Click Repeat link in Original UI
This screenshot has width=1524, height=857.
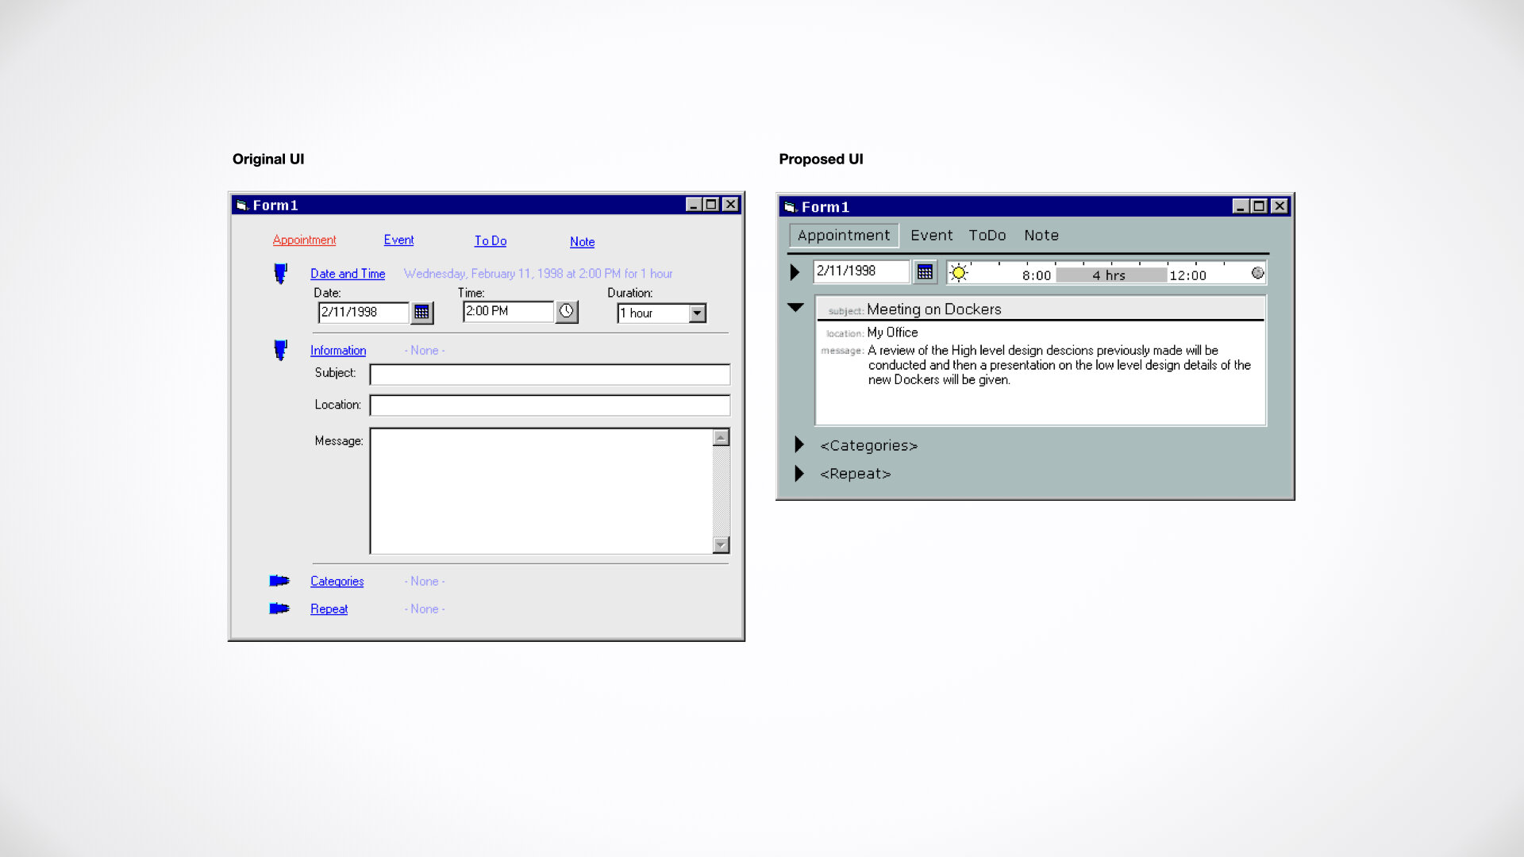click(x=329, y=609)
